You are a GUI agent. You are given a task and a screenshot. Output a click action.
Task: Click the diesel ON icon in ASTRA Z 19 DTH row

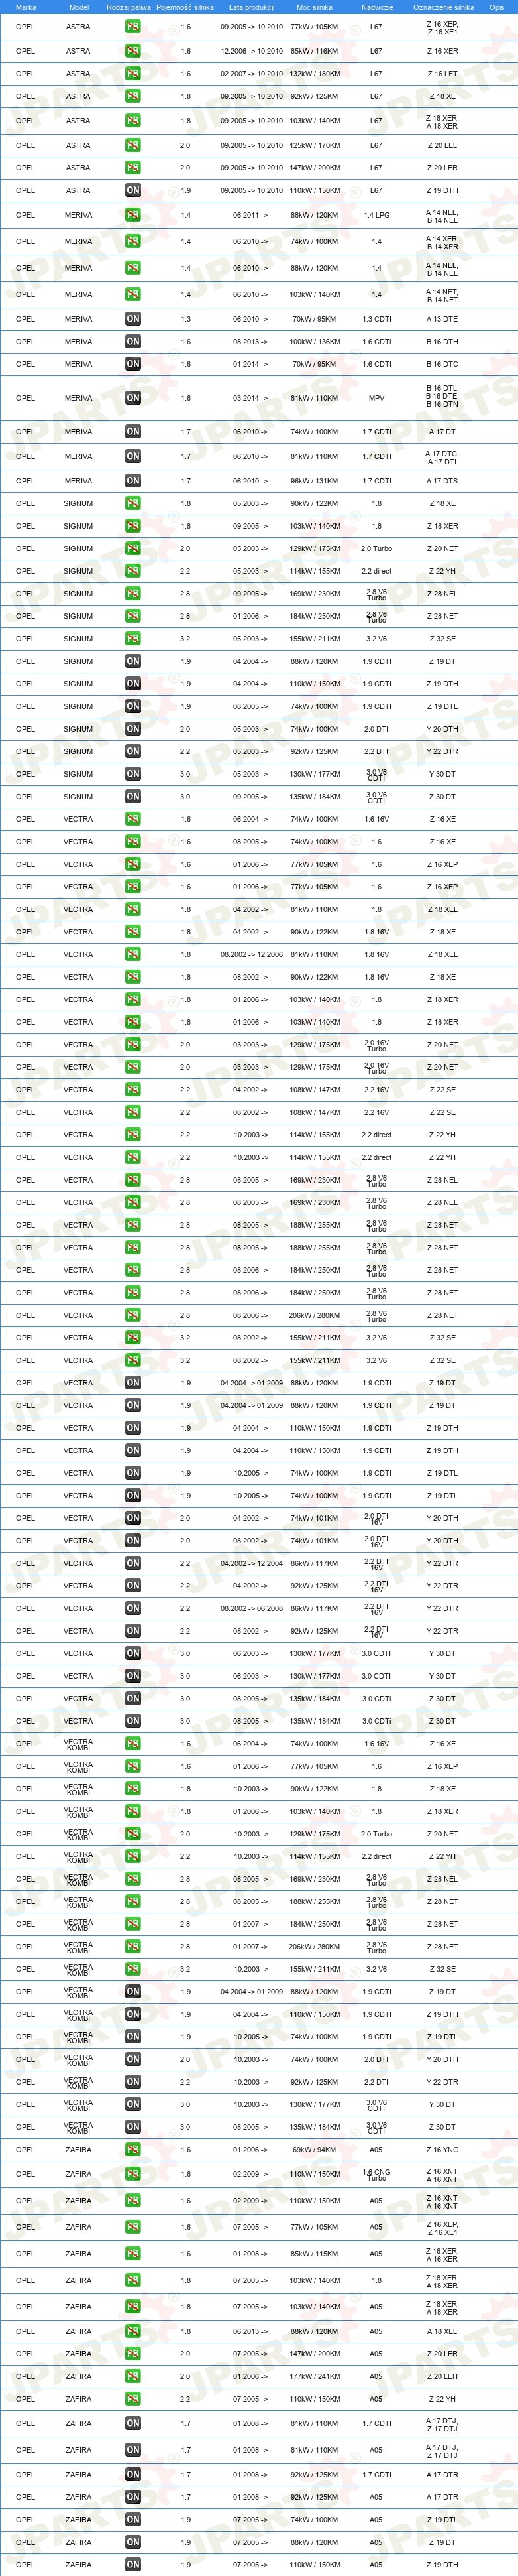coord(132,190)
